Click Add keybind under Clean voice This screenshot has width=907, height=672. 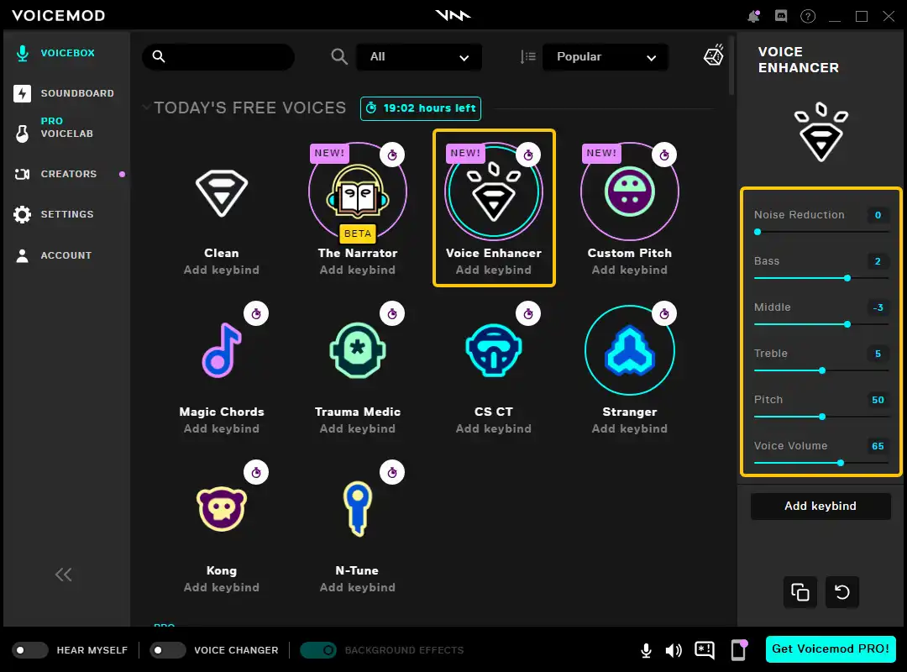pyautogui.click(x=222, y=270)
